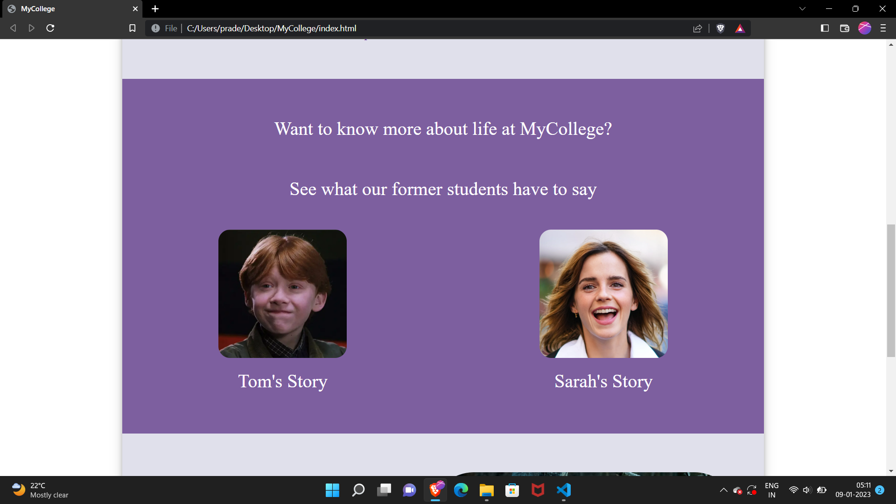Open Brave Rewards from the toolbar

[740, 28]
